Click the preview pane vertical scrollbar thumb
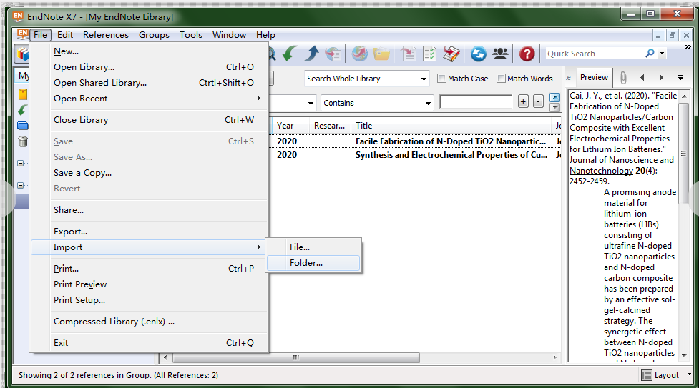The image size is (699, 388). [683, 154]
